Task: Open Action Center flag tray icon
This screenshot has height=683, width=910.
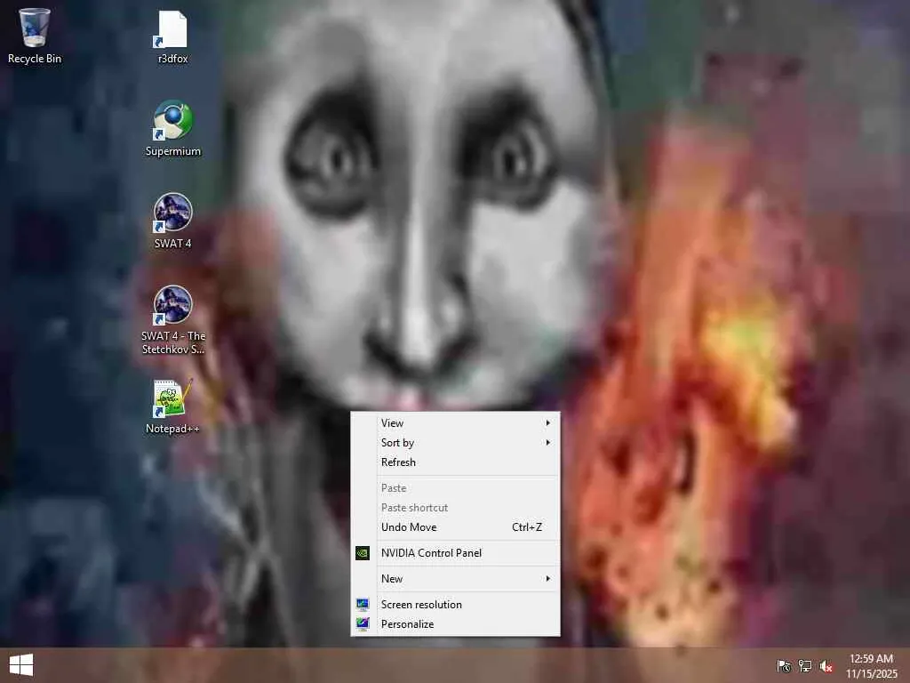Action: (x=784, y=665)
